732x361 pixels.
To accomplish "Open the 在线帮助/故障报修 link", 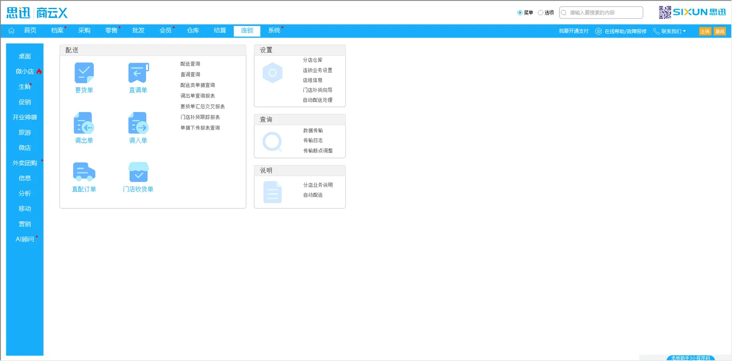I will point(625,31).
